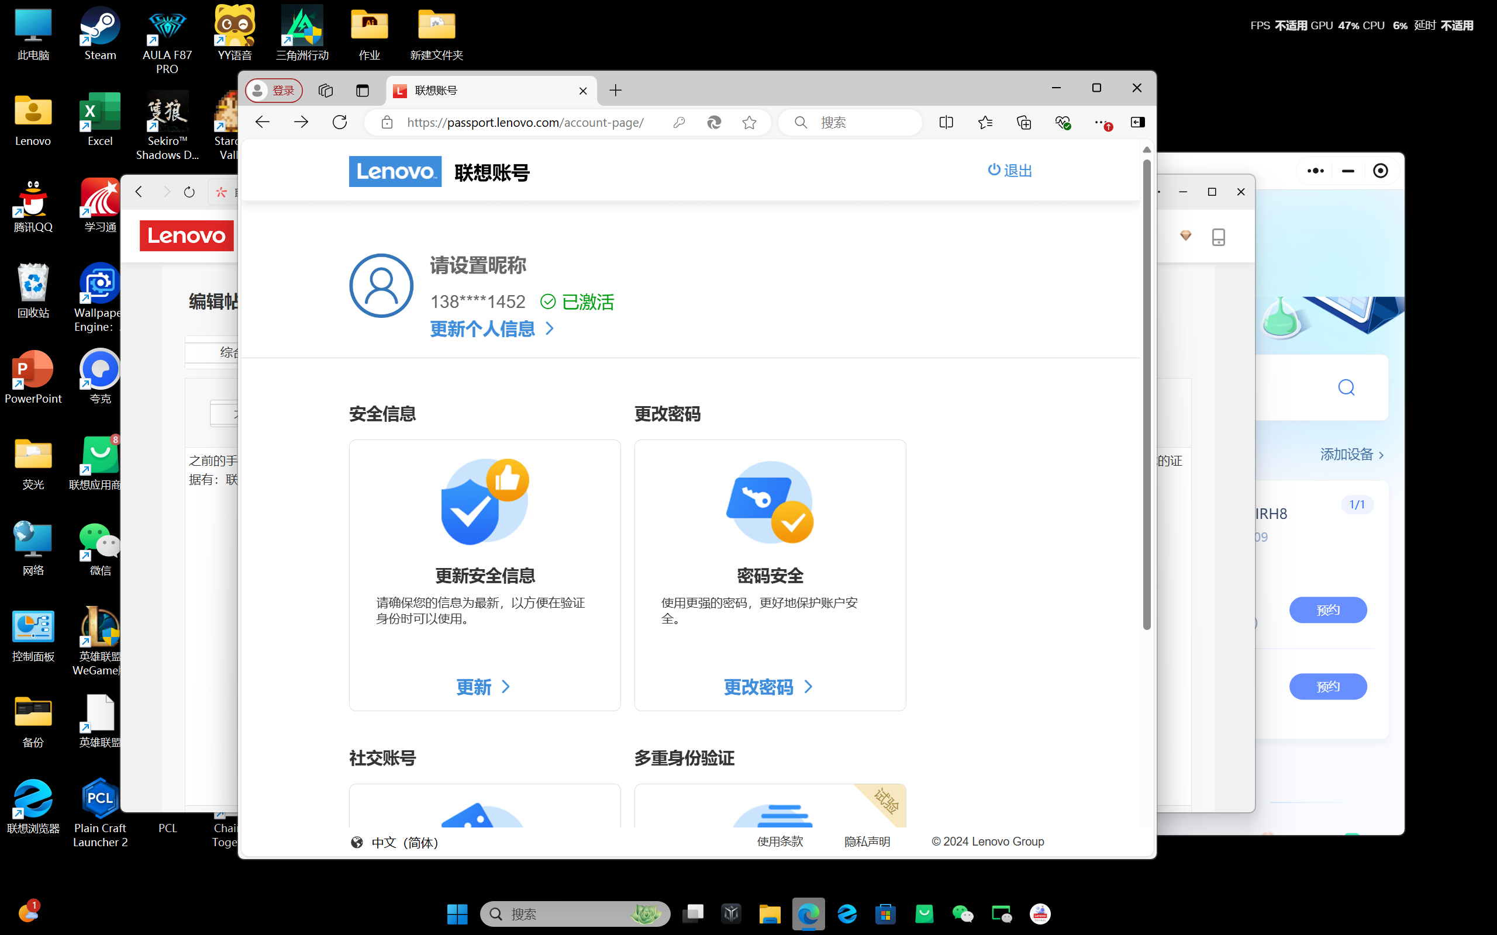Open a new browser tab
The image size is (1497, 935).
coord(616,91)
